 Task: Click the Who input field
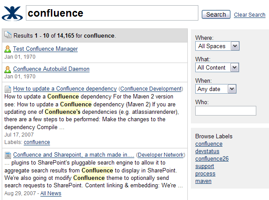[x=226, y=111]
